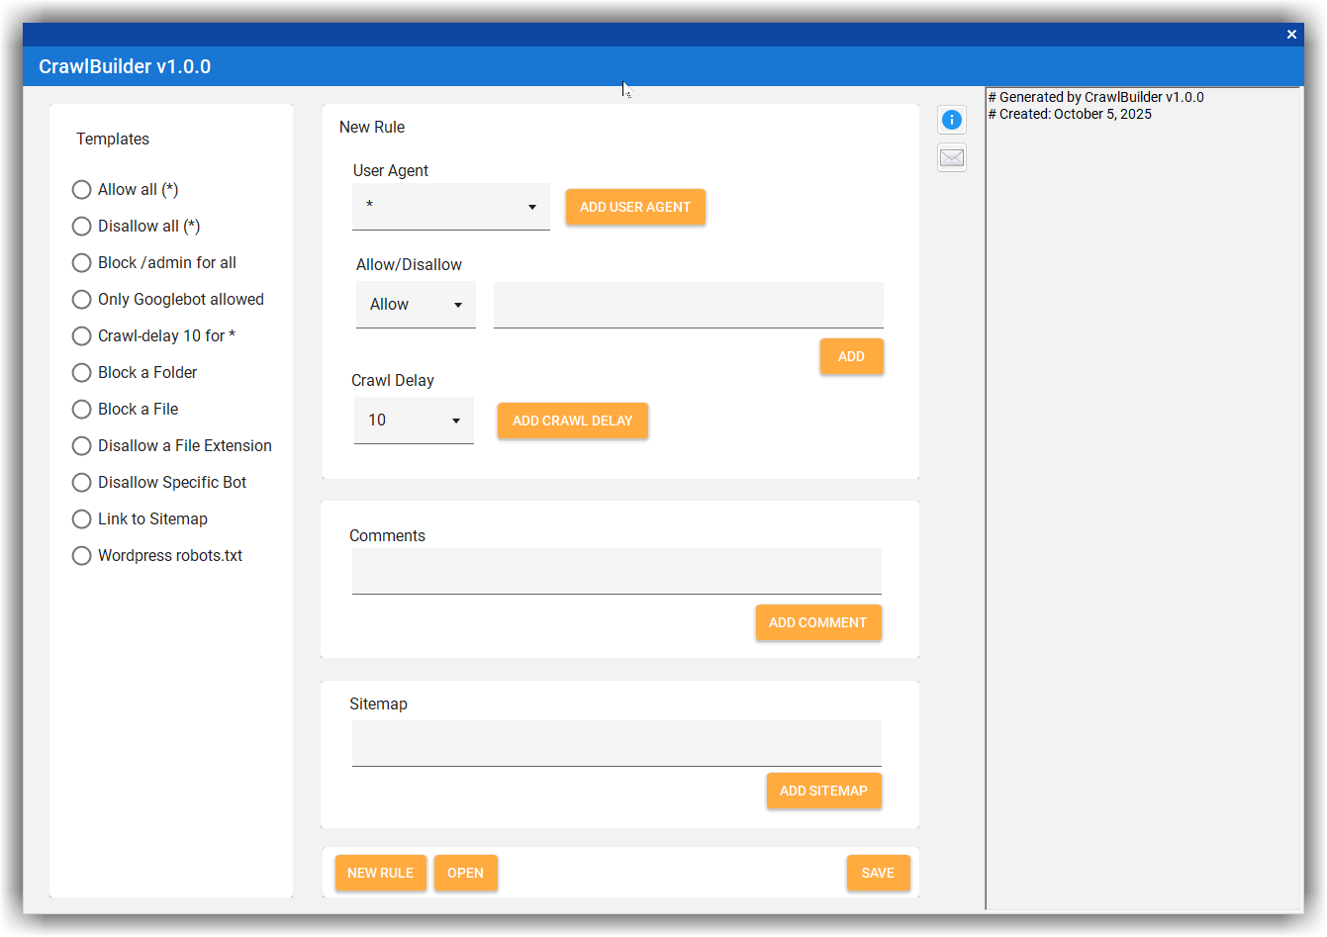The width and height of the screenshot is (1327, 937).
Task: Open the Crawl Delay value dropdown
Action: [x=414, y=421]
